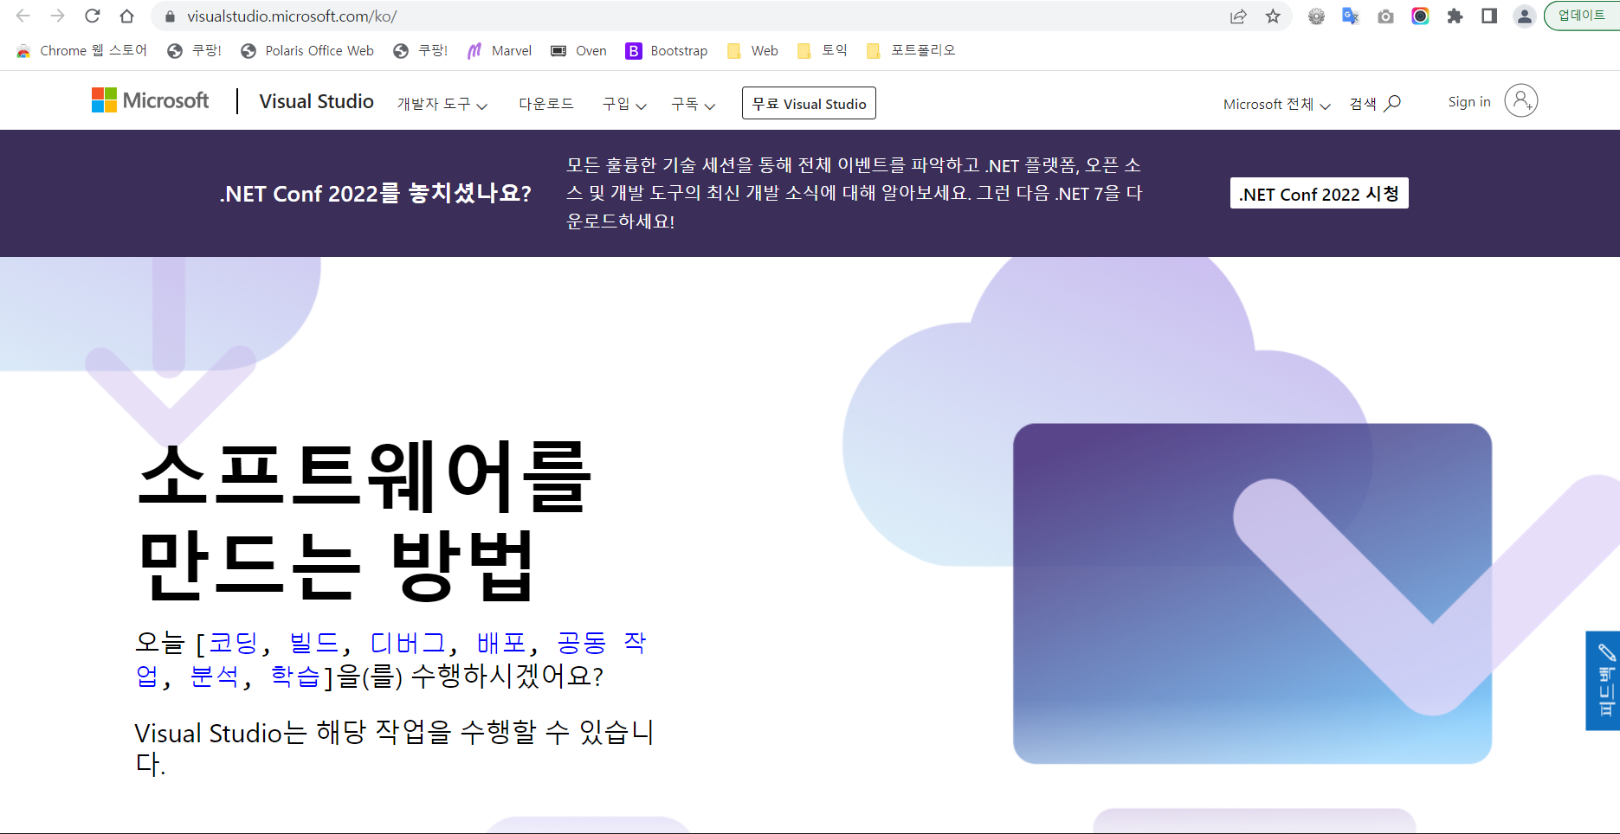
Task: Click the site lock icon in address bar
Action: pyautogui.click(x=170, y=16)
